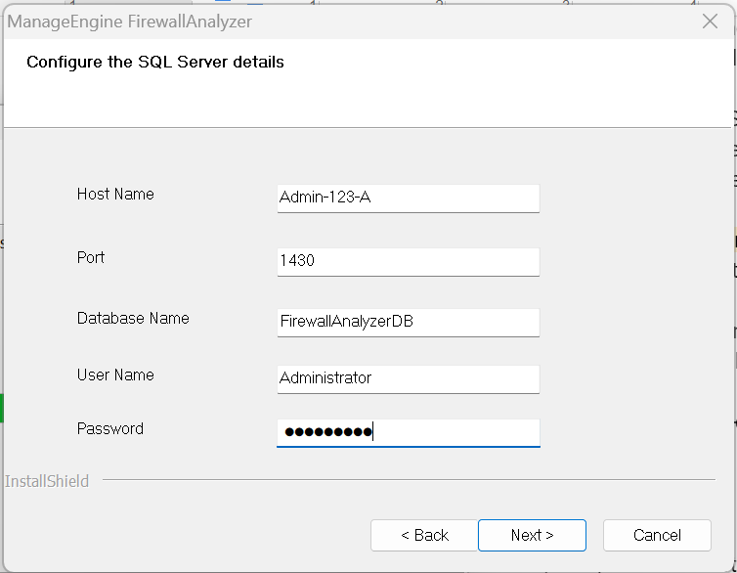The image size is (737, 573).
Task: Click the Configure the SQL Server details heading
Action: (155, 63)
